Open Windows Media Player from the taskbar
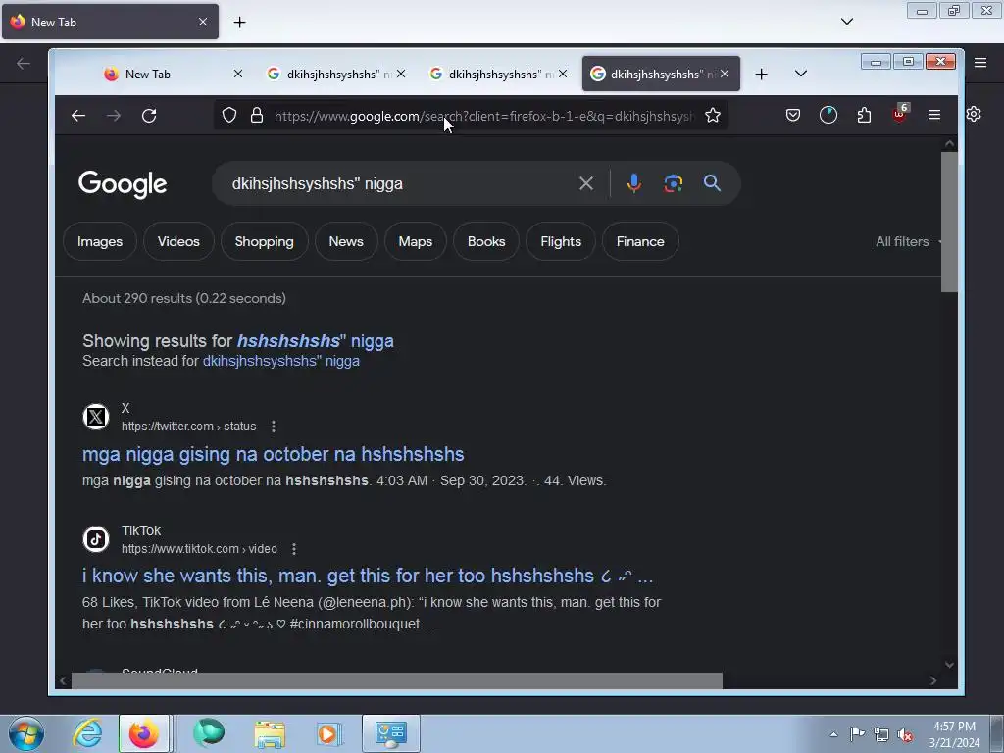The height and width of the screenshot is (753, 1004). 329,733
